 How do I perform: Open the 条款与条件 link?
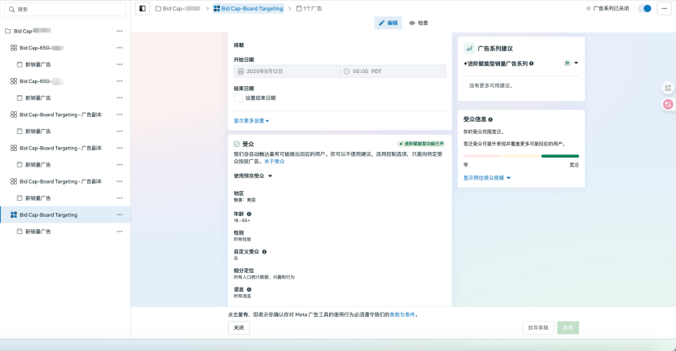(402, 314)
